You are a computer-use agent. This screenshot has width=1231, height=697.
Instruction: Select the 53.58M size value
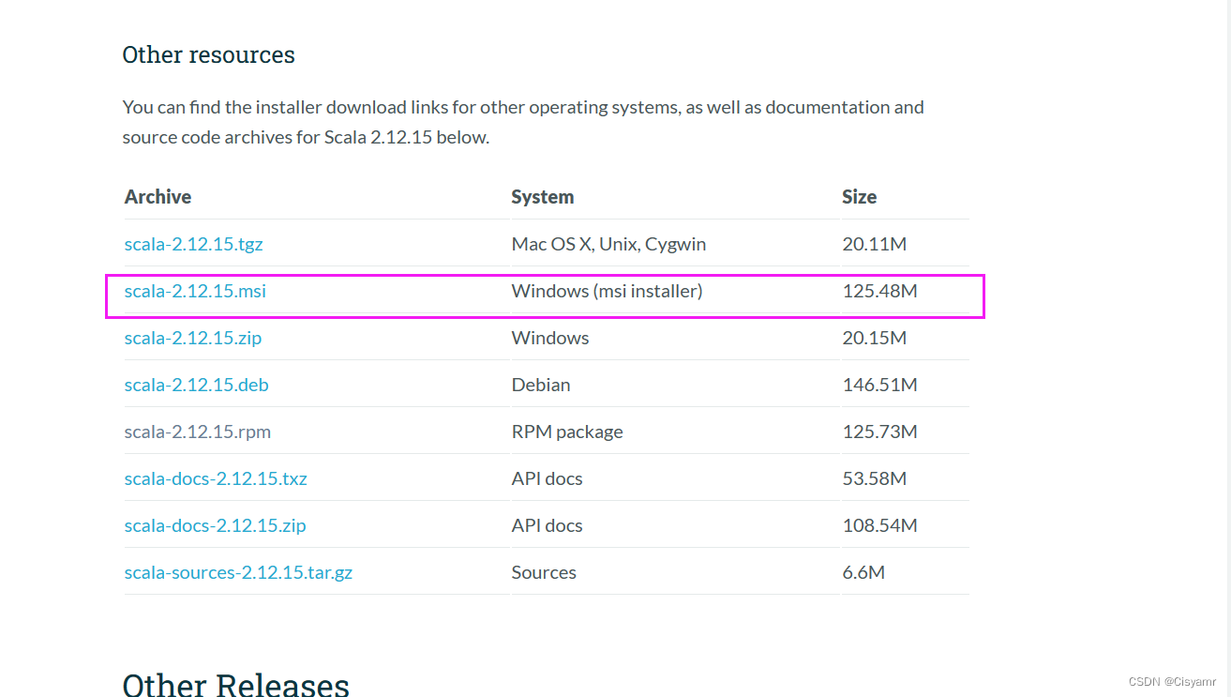click(875, 478)
